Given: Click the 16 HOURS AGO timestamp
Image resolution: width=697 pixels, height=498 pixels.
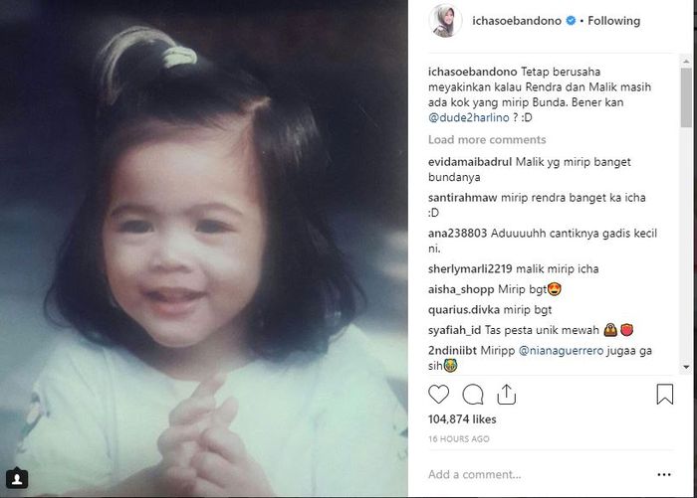Looking at the screenshot, I should (x=459, y=439).
